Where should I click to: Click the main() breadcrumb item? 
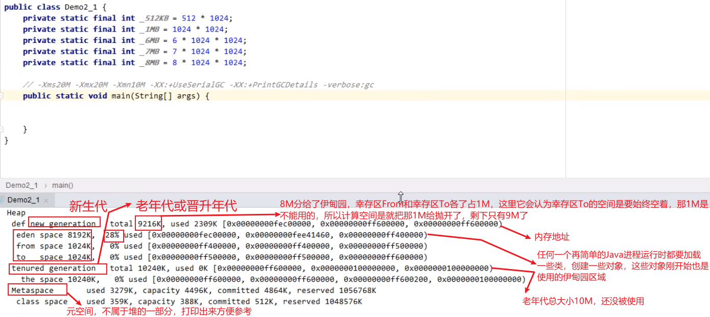click(62, 185)
